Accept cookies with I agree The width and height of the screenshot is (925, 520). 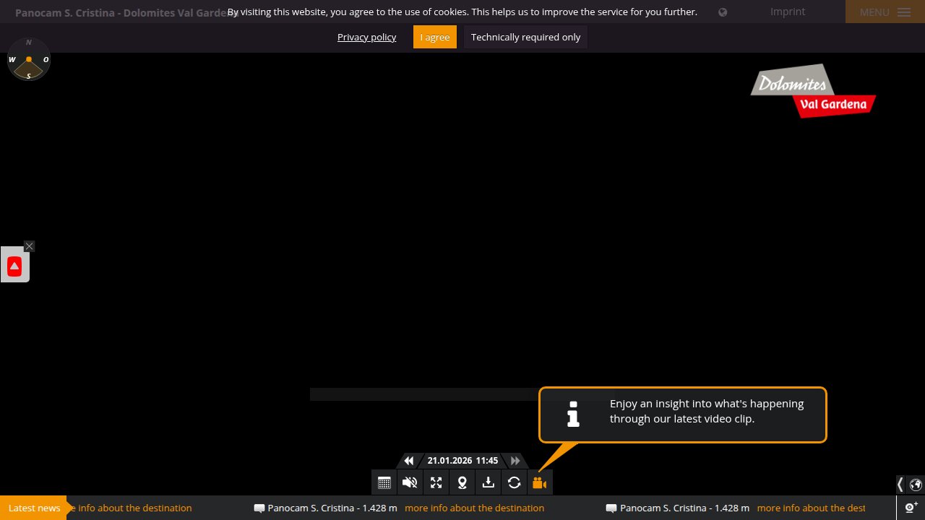tap(434, 37)
